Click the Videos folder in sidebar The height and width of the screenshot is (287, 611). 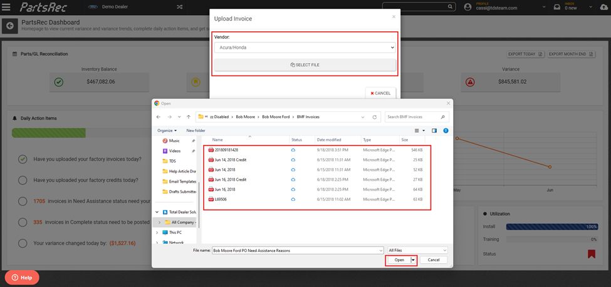pos(175,151)
